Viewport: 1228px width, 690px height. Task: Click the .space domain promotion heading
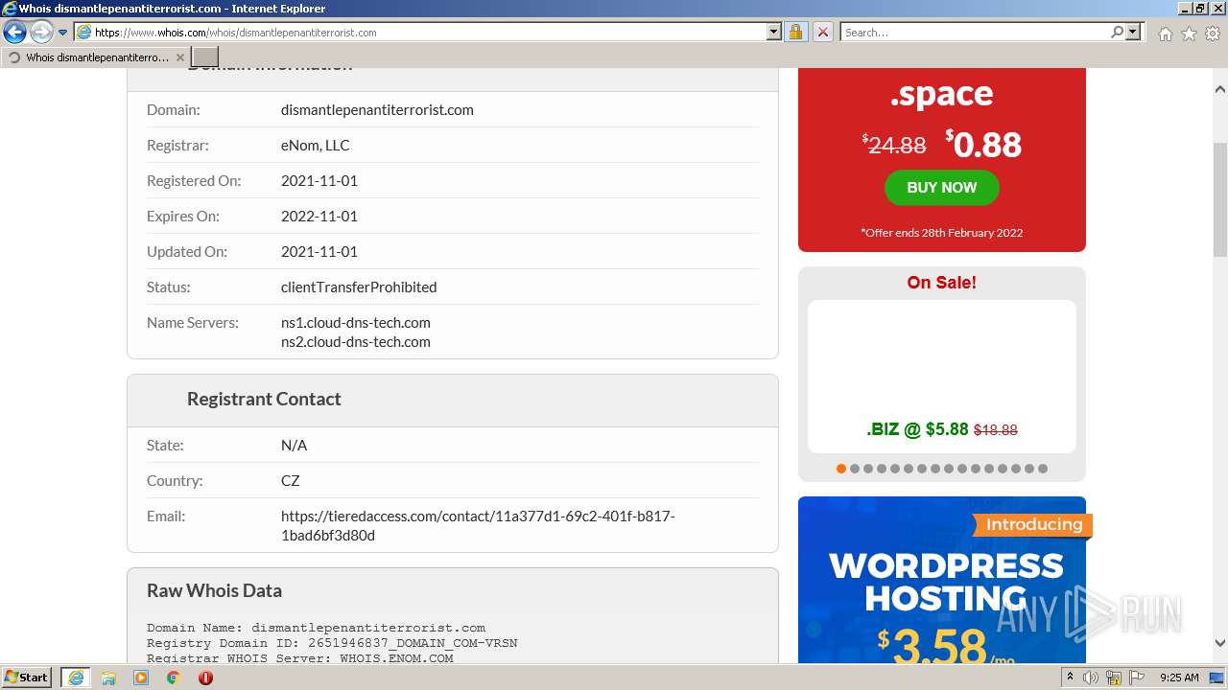(x=942, y=94)
